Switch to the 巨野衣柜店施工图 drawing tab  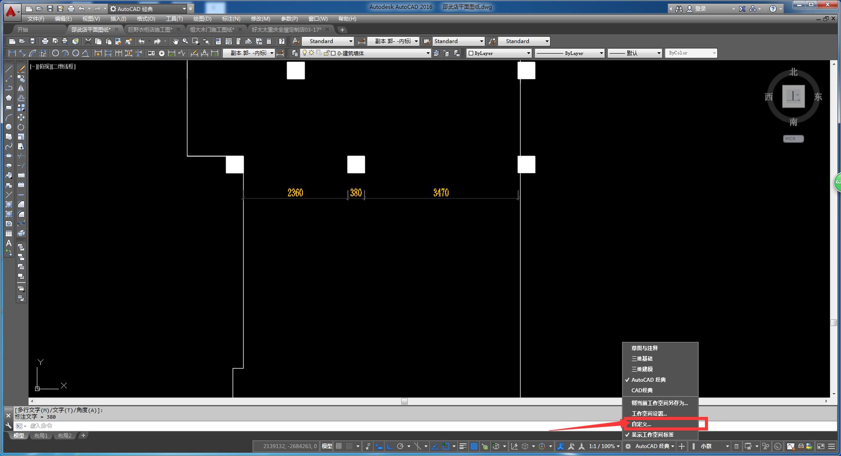(x=150, y=29)
